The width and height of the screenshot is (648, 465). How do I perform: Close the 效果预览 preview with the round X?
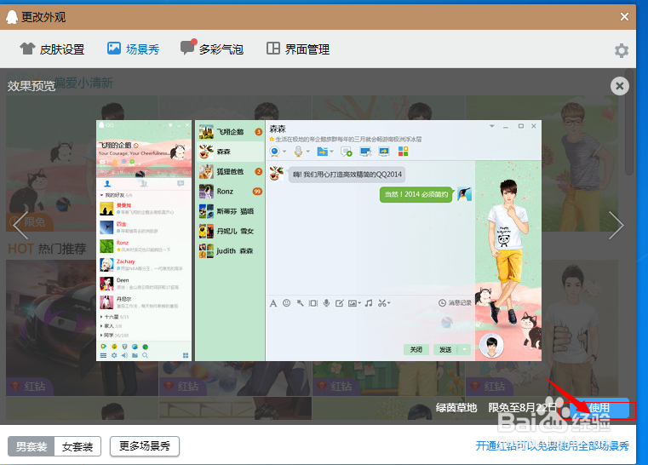(x=620, y=86)
